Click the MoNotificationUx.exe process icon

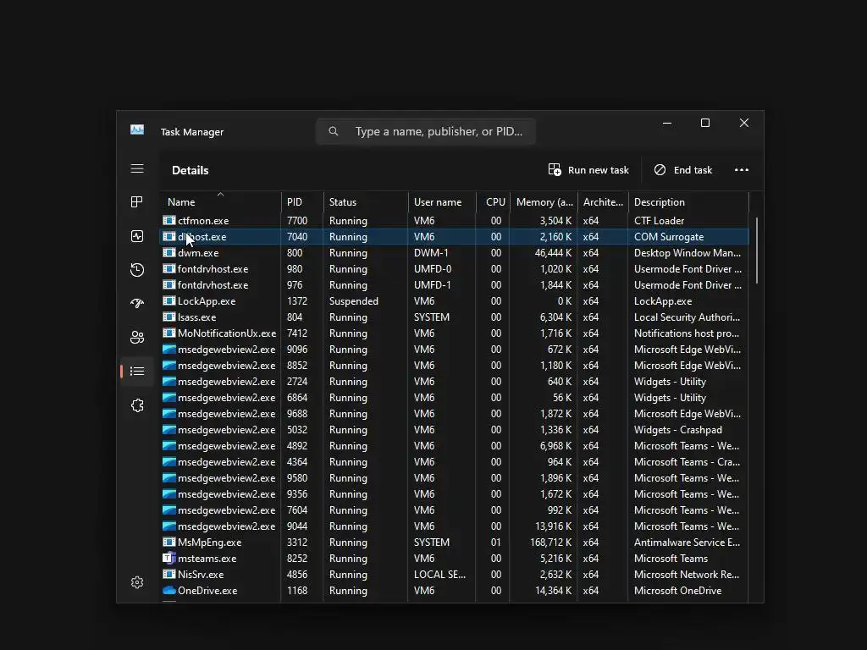tap(169, 333)
